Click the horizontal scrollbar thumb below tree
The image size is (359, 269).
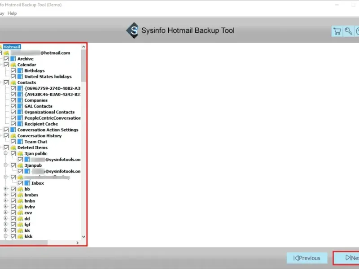click(x=24, y=243)
